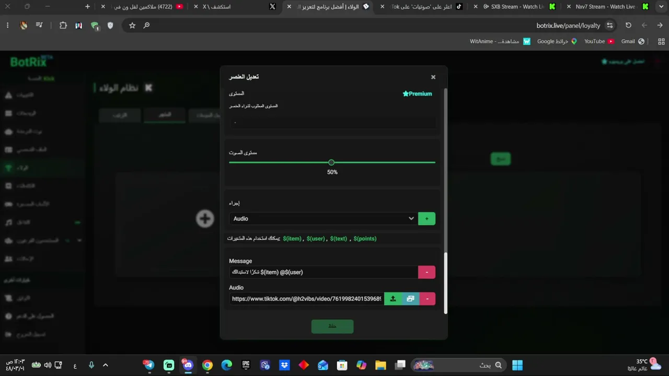The width and height of the screenshot is (669, 376).
Task: Click the Message text field
Action: pyautogui.click(x=324, y=272)
